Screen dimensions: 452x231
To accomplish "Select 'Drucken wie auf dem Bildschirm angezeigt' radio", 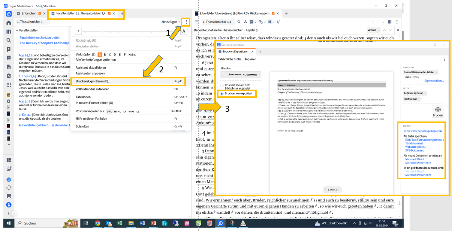I will 222,85.
